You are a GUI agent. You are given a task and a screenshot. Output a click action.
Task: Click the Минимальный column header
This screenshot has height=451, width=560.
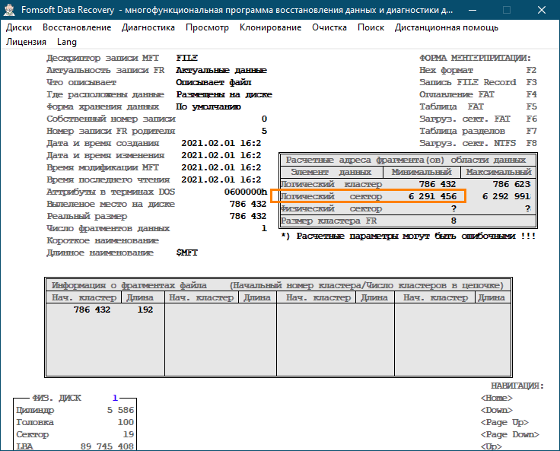422,172
